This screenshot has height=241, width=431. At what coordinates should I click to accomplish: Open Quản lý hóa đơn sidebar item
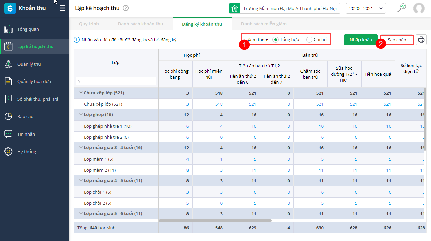(34, 82)
